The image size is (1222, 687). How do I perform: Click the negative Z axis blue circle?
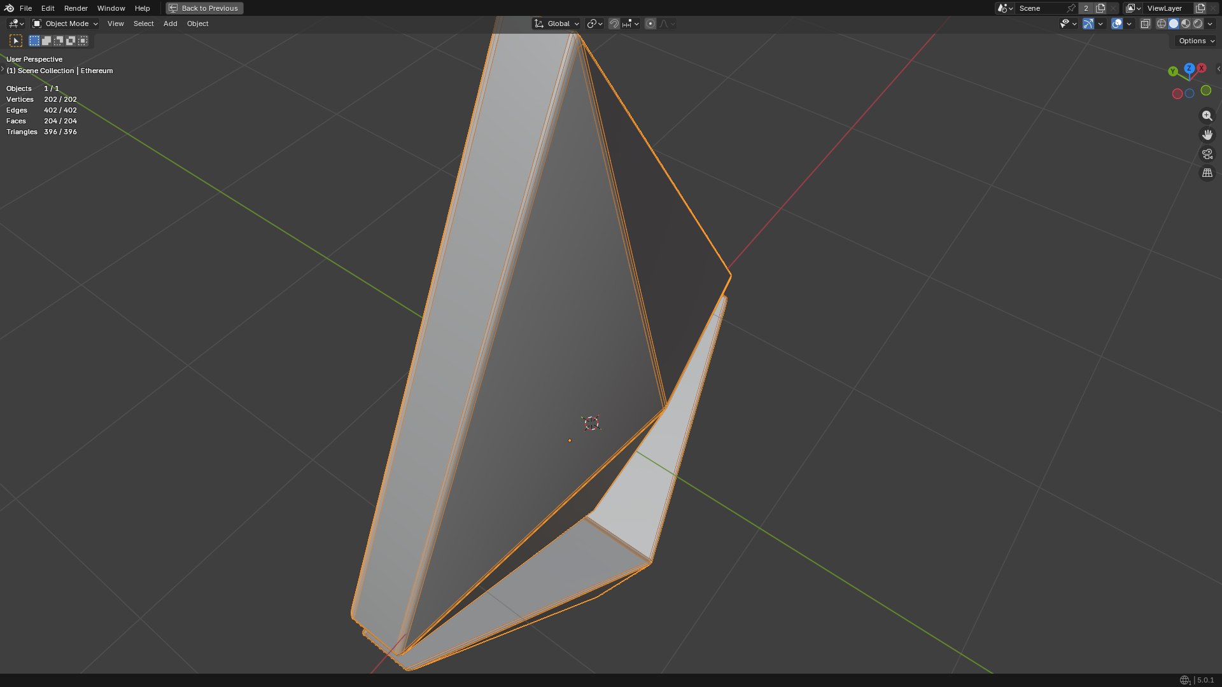click(x=1190, y=94)
